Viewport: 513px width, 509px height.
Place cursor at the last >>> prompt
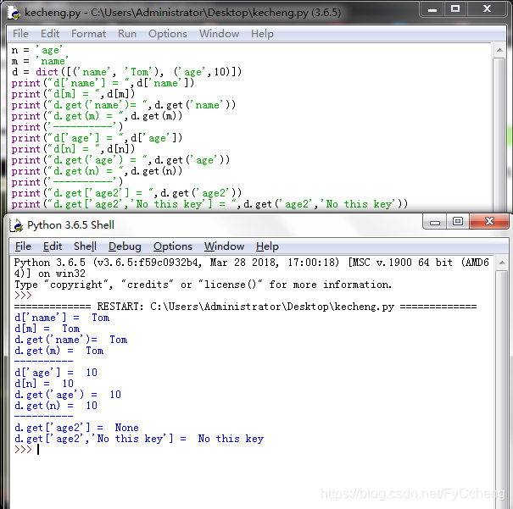[38, 450]
